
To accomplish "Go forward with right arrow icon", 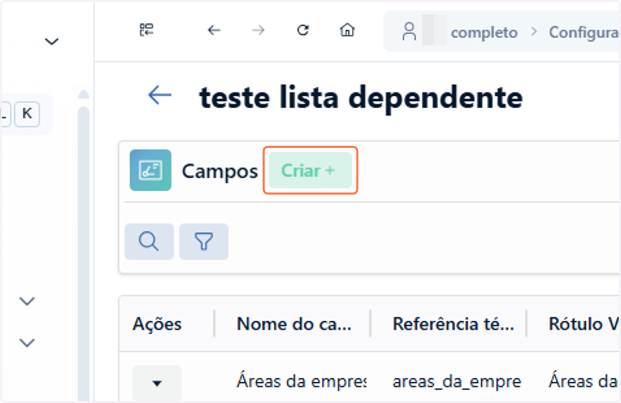I will (258, 31).
